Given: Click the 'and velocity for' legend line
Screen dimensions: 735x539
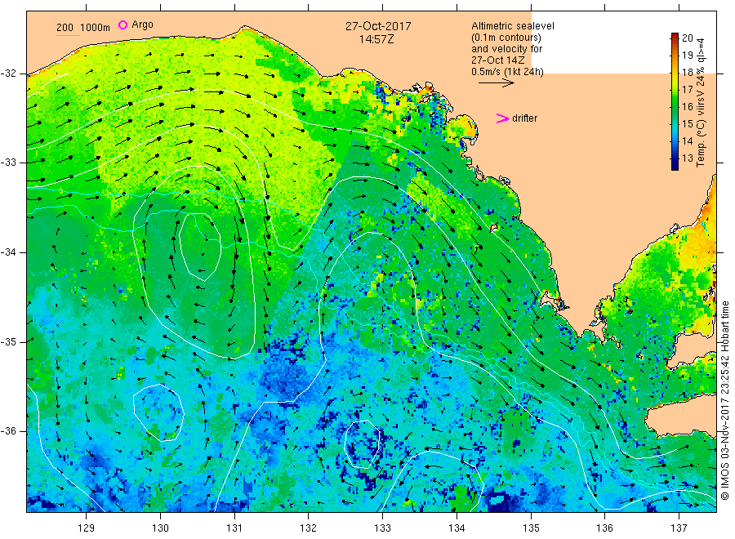Looking at the screenshot, I should point(506,49).
